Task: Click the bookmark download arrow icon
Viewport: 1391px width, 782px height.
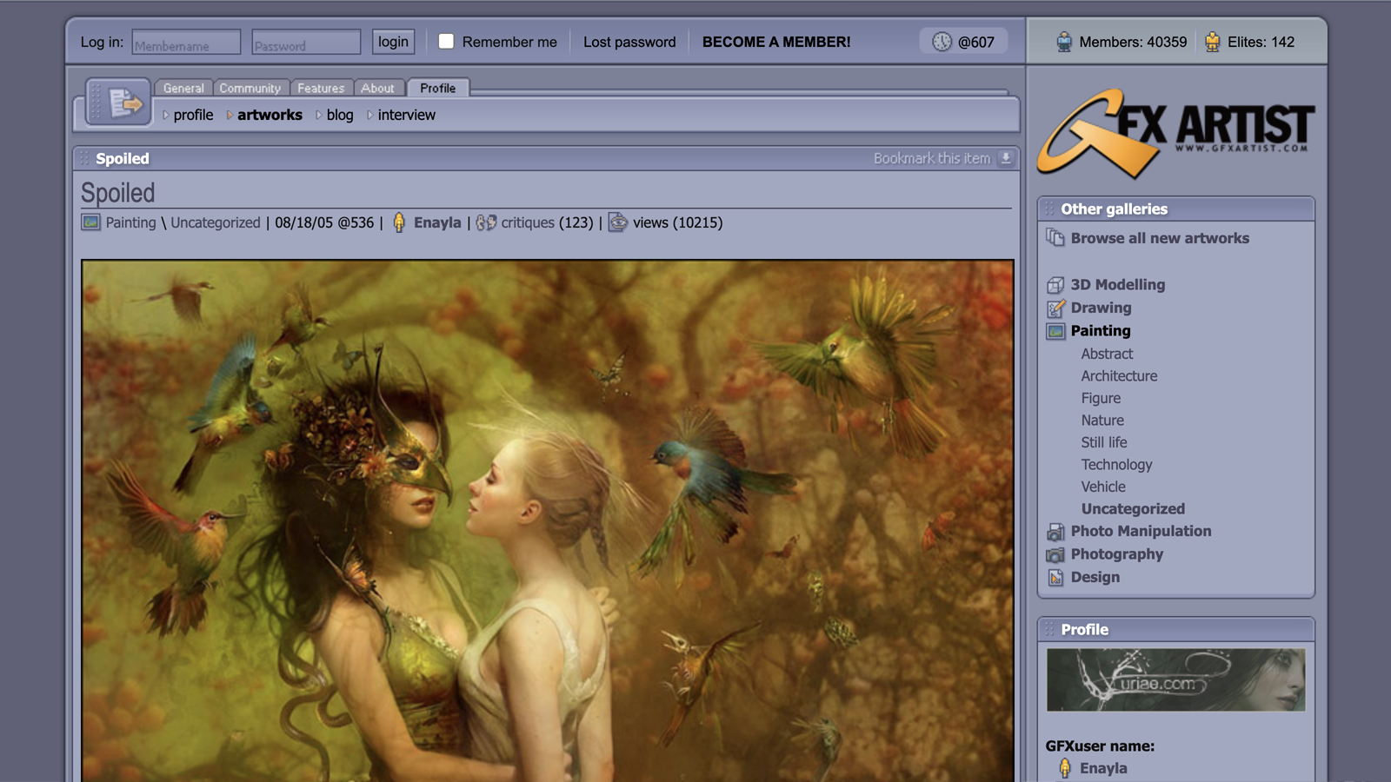Action: pos(1006,158)
